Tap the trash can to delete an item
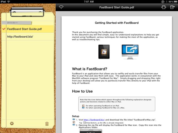Image resolution: width=178 pixels, height=133 pixels. [47, 124]
